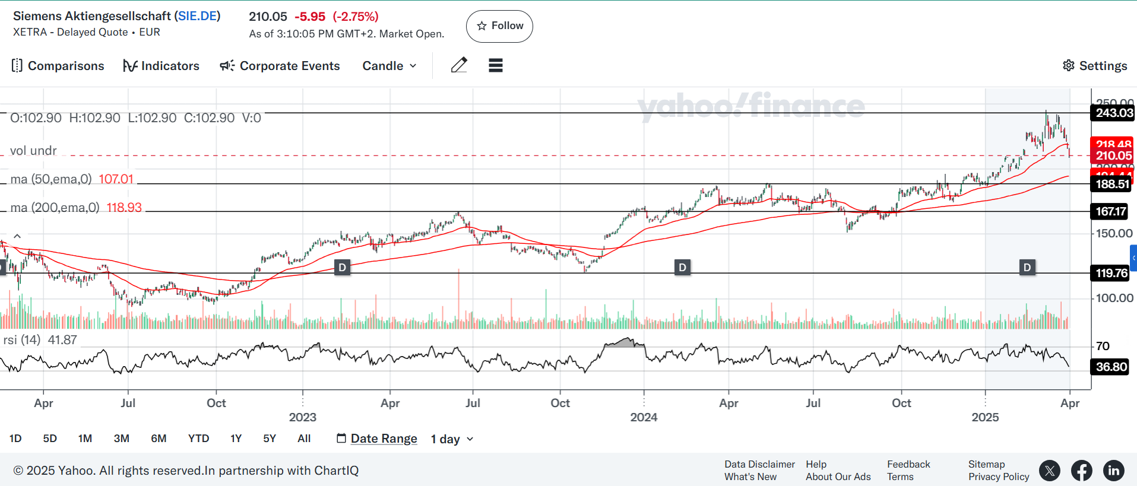Click the -5.95 price change value
The image size is (1137, 486).
310,17
